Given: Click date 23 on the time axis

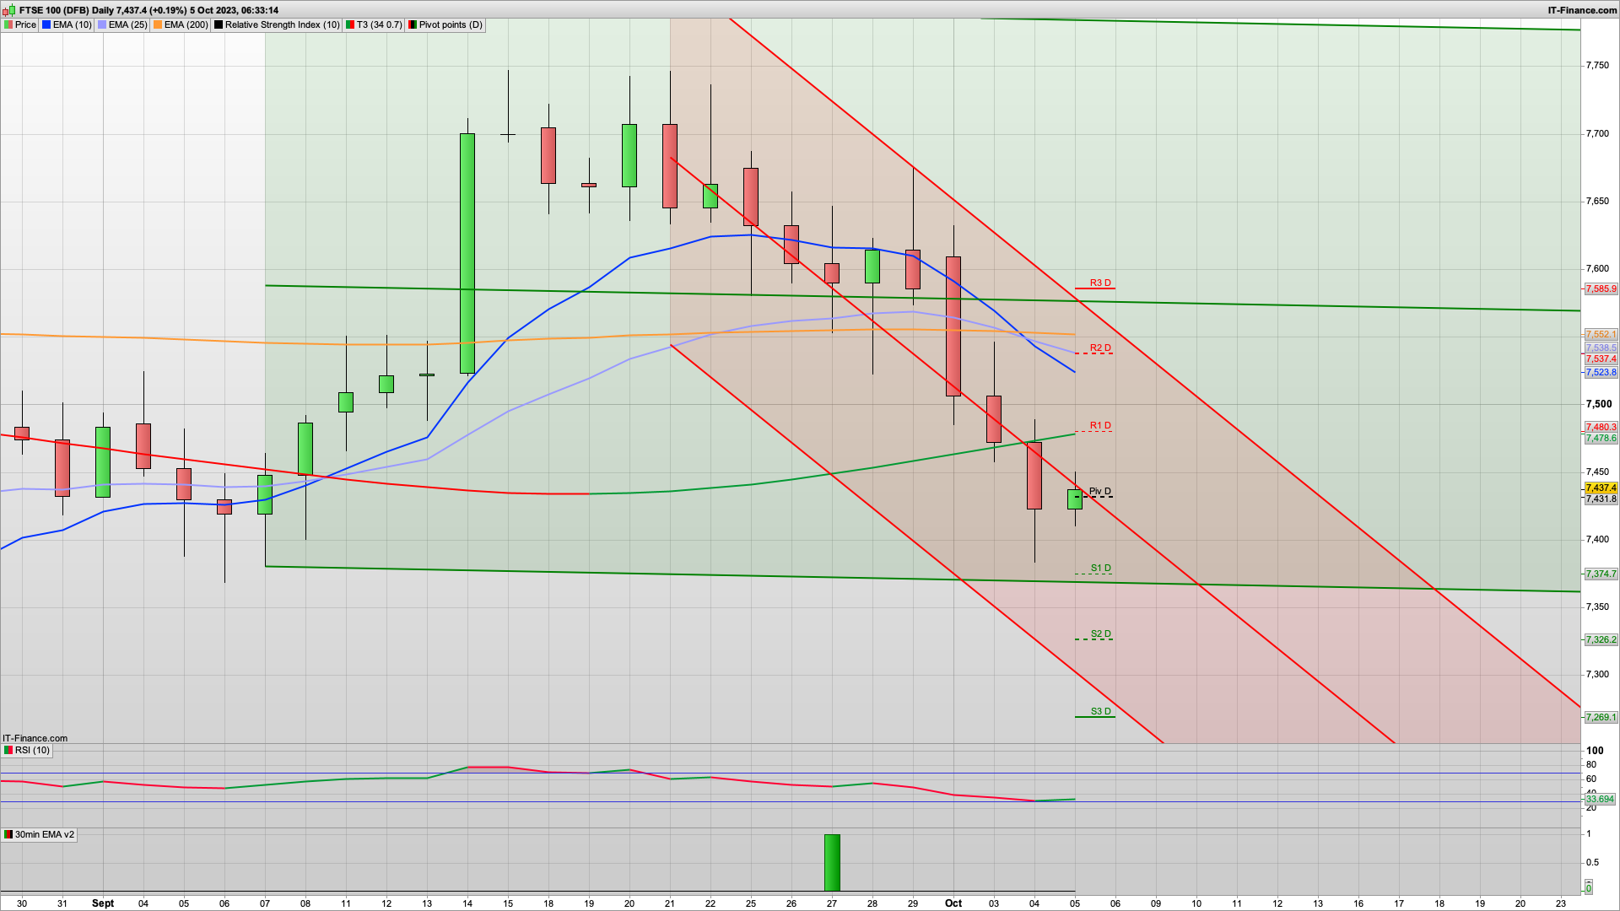Looking at the screenshot, I should click(1561, 903).
